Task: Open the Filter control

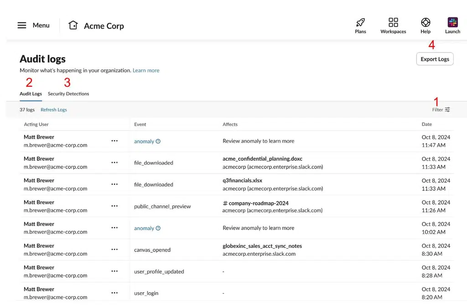Action: (441, 110)
